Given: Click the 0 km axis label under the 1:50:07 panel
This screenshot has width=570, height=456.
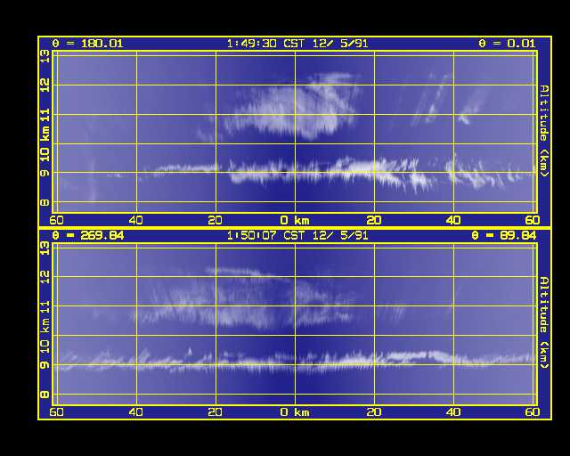Looking at the screenshot, I should click(295, 412).
